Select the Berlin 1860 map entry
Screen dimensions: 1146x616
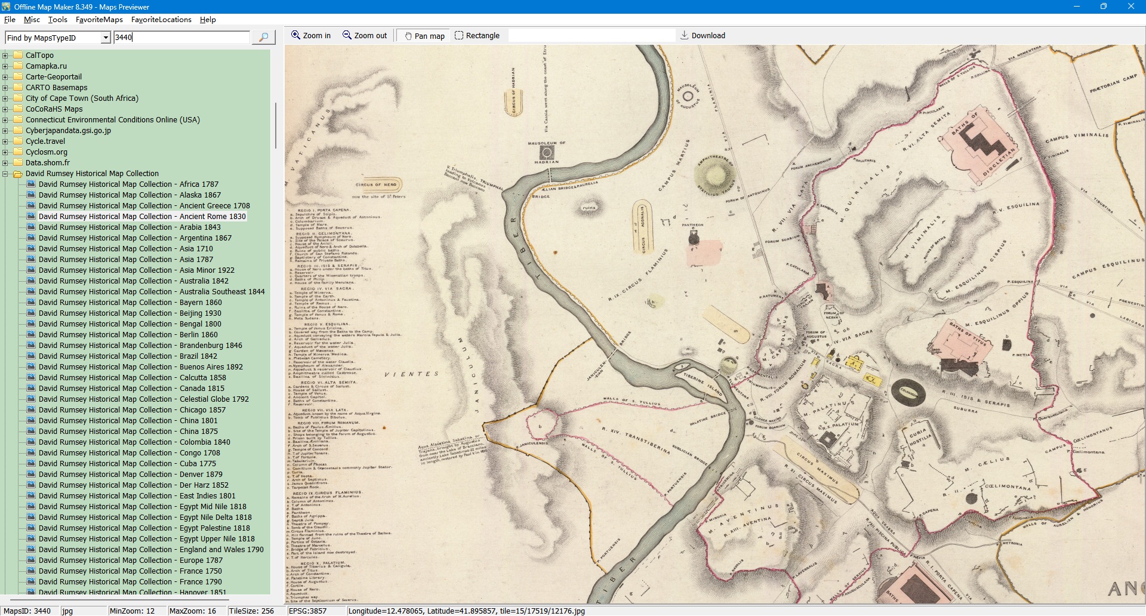point(128,335)
